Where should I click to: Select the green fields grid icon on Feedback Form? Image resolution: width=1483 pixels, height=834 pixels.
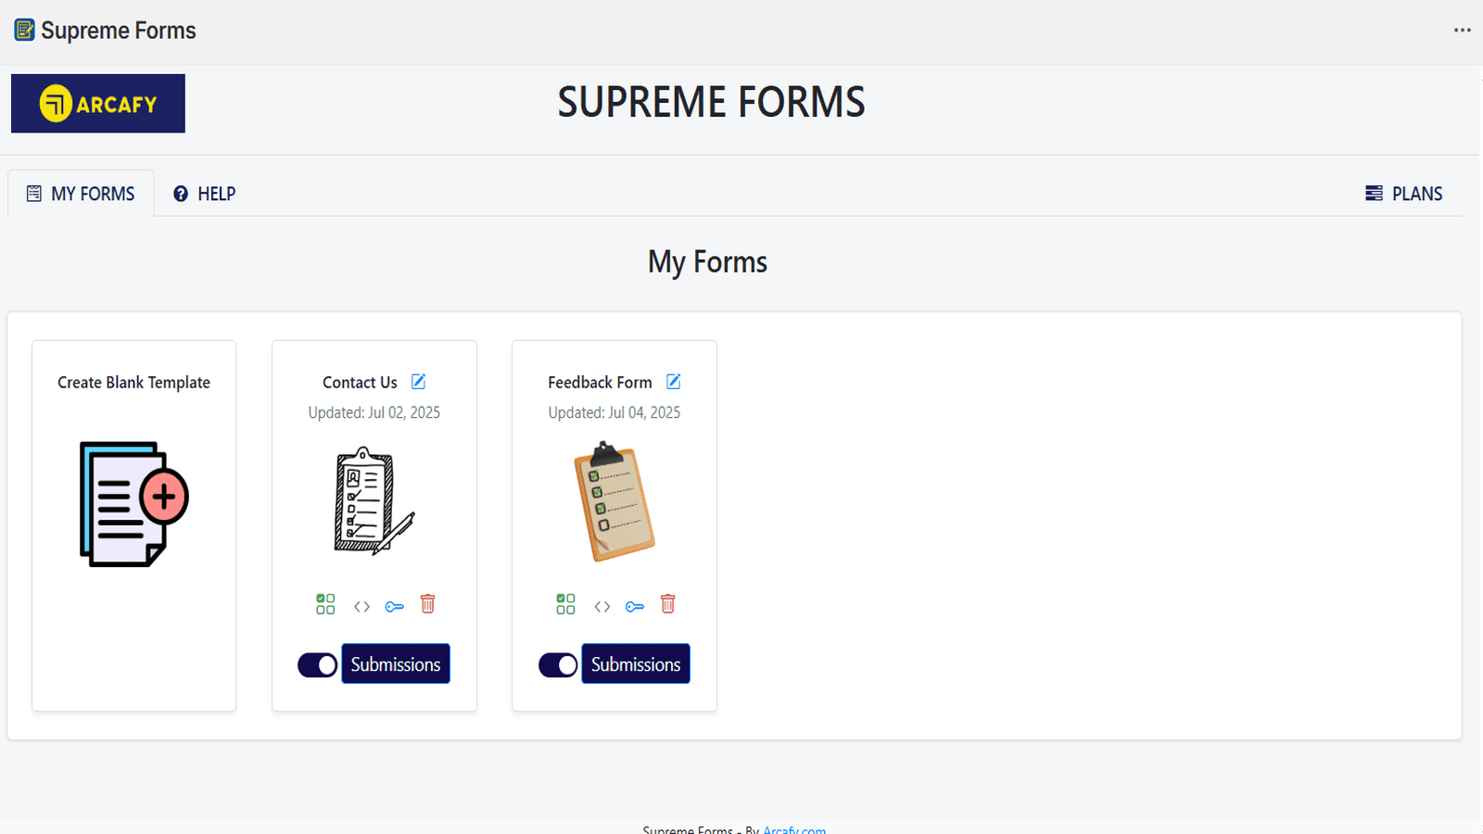pyautogui.click(x=565, y=604)
